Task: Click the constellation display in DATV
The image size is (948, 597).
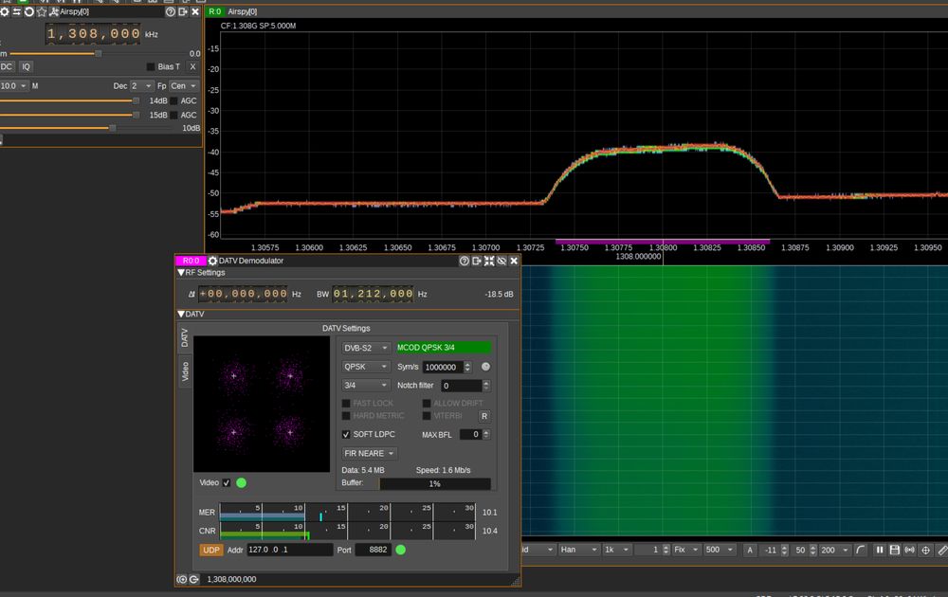Action: [262, 404]
